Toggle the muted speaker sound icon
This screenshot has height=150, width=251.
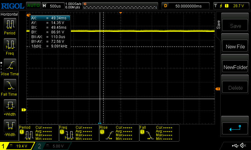tap(243, 145)
